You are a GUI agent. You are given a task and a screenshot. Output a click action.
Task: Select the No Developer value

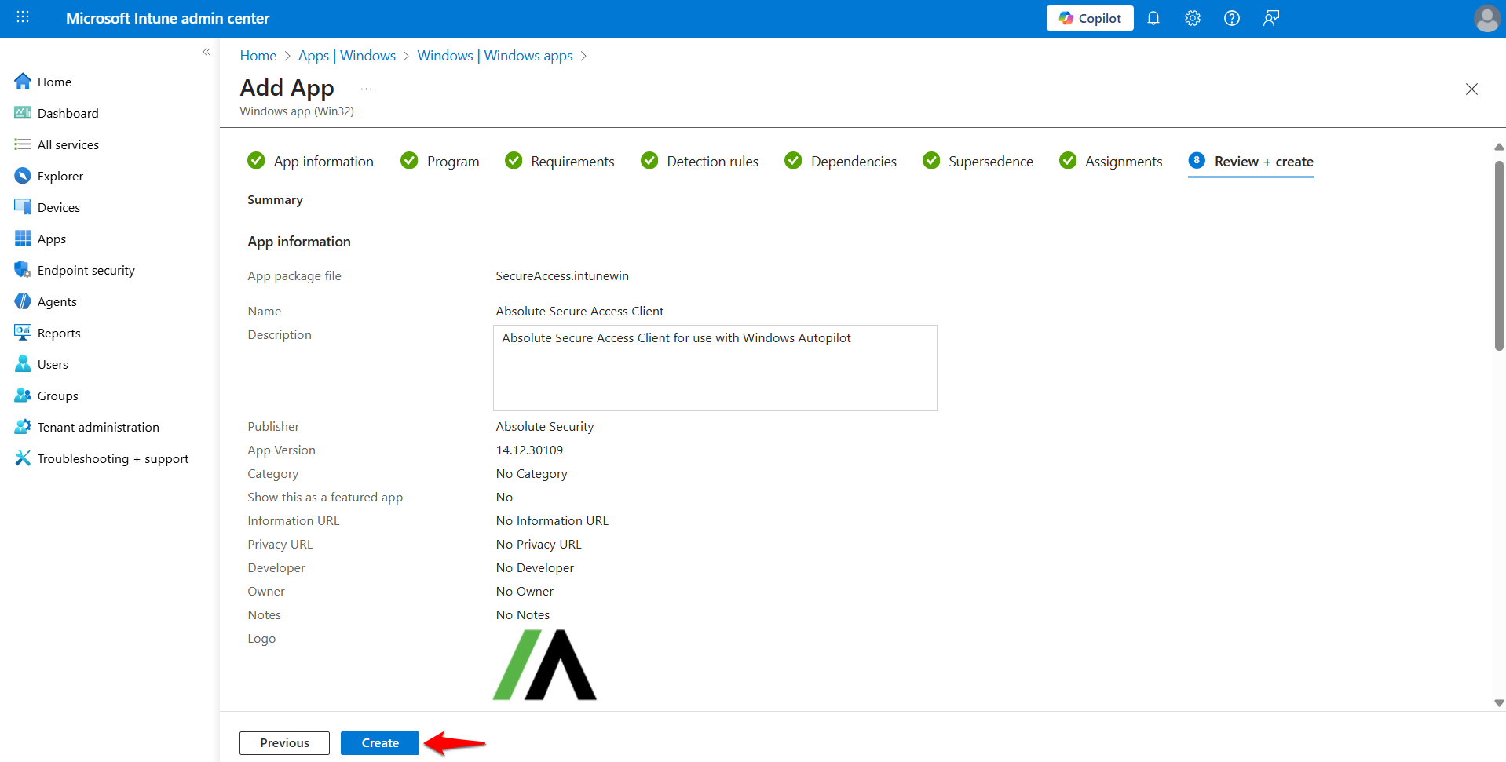coord(535,567)
